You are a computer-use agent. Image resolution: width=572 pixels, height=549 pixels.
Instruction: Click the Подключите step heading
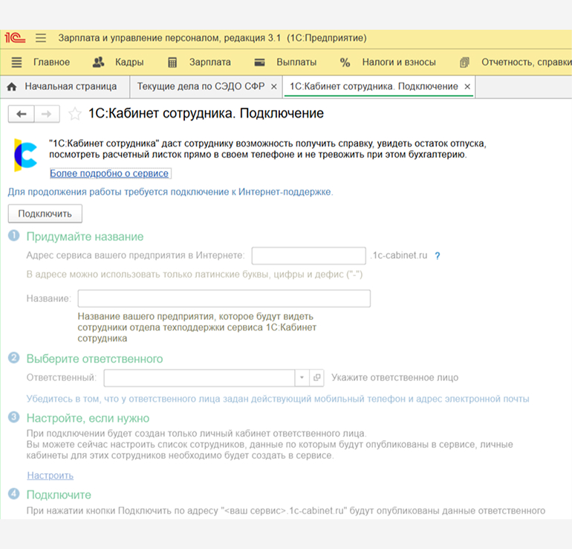(x=59, y=495)
